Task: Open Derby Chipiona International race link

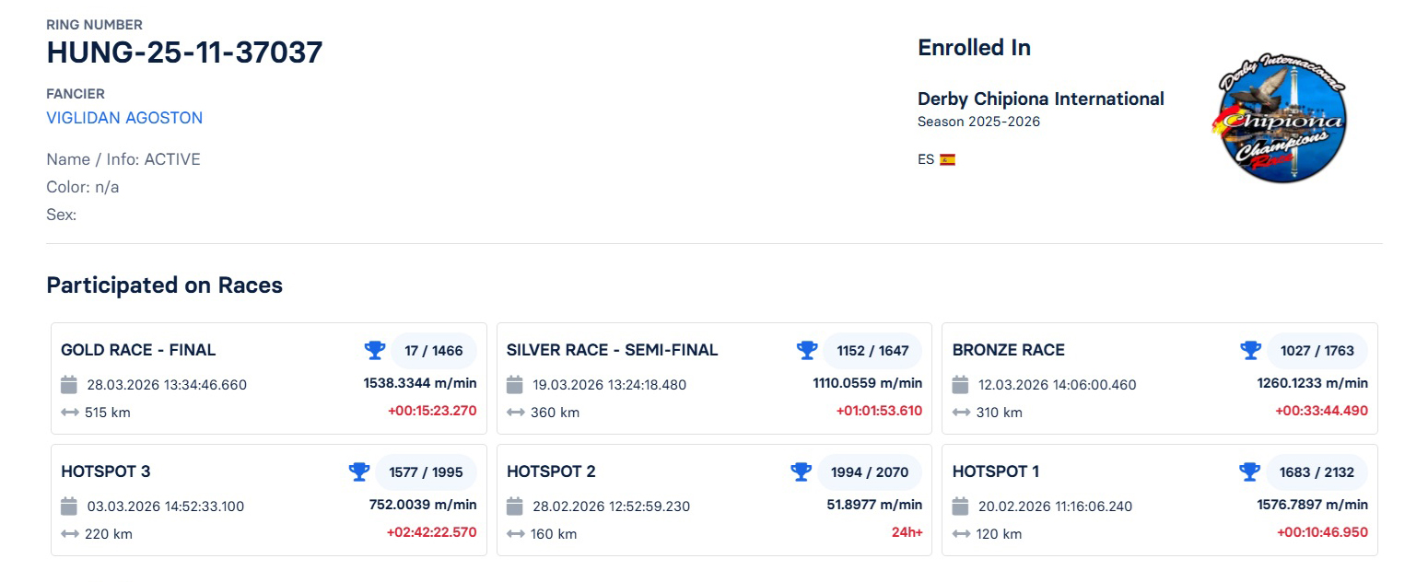Action: tap(1040, 99)
